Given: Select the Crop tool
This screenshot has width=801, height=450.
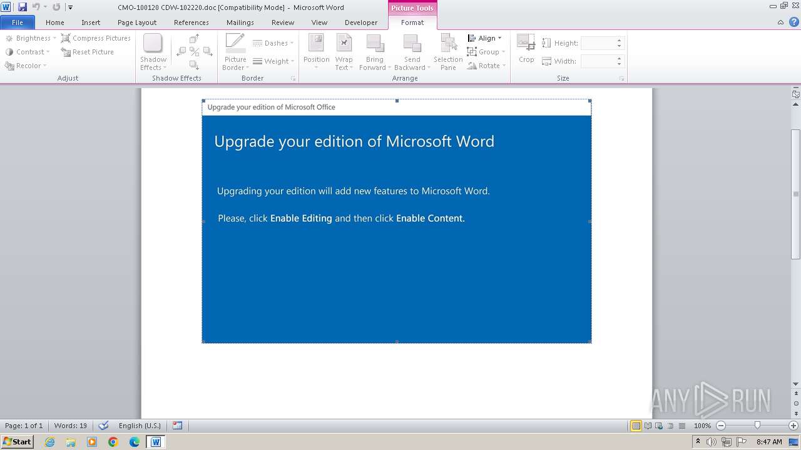Looking at the screenshot, I should click(526, 49).
